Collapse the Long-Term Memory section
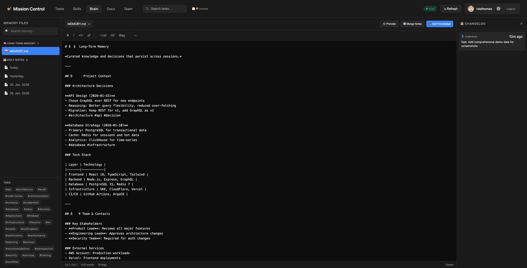 [21, 43]
